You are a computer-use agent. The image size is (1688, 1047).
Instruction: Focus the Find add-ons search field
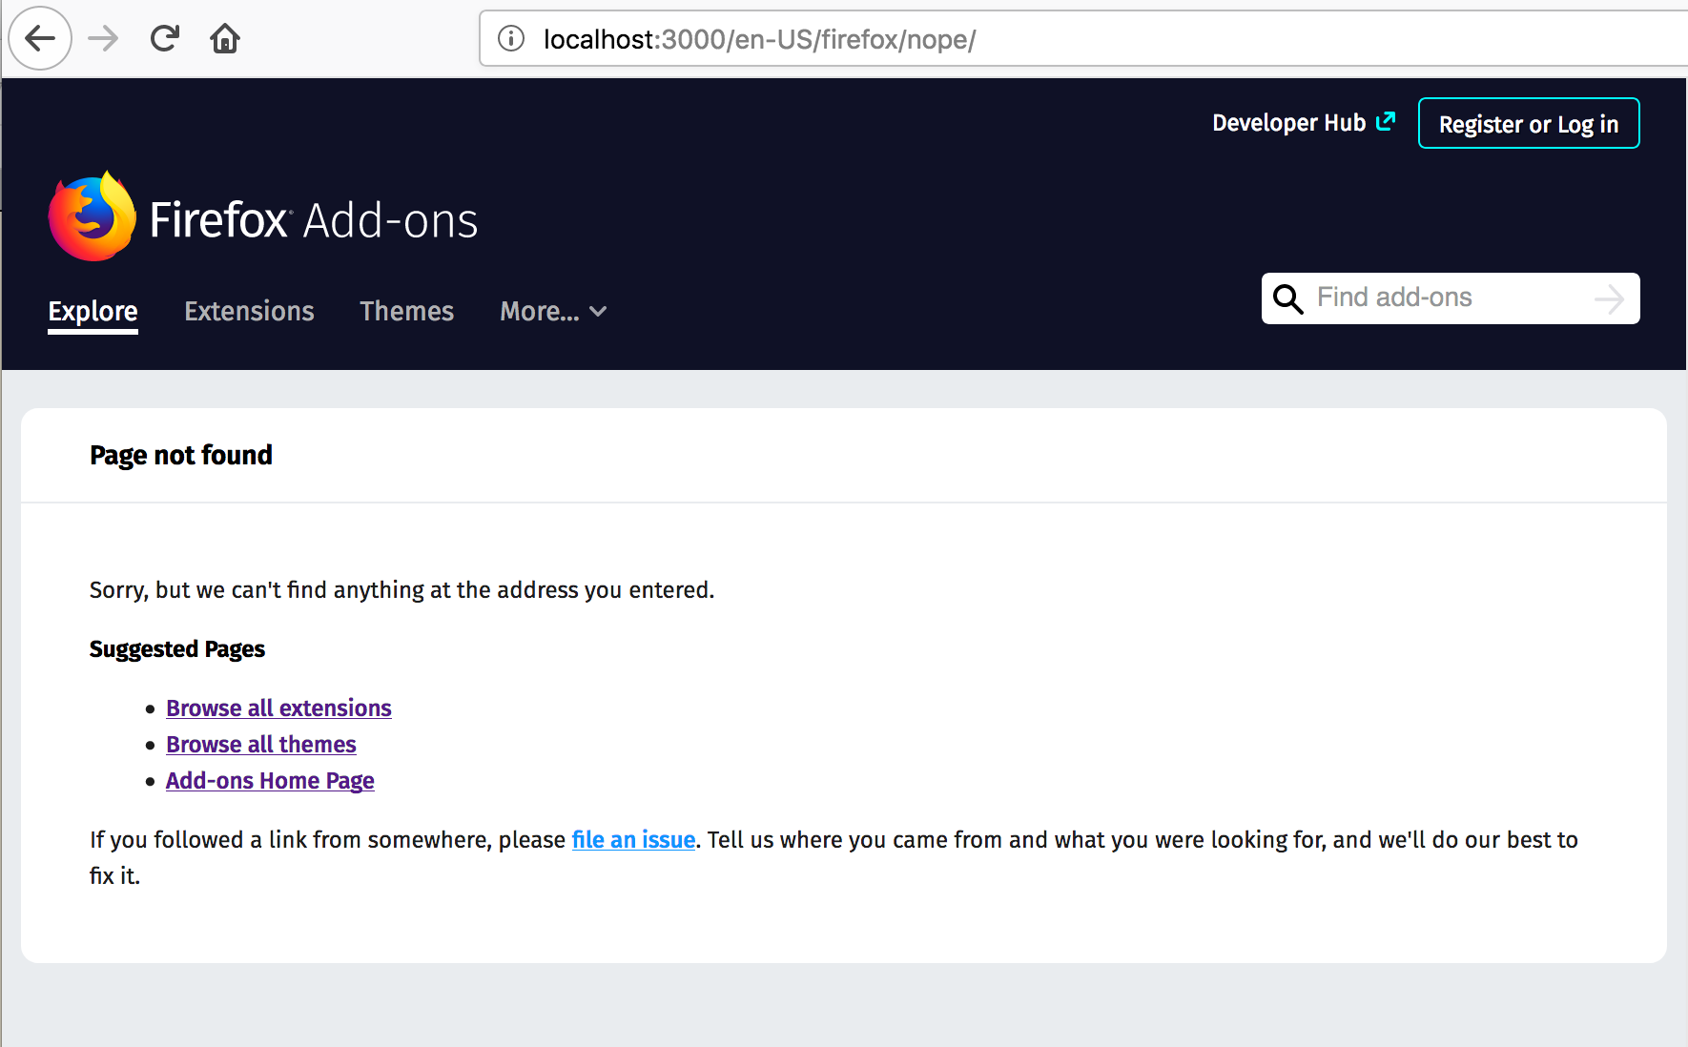coord(1451,298)
